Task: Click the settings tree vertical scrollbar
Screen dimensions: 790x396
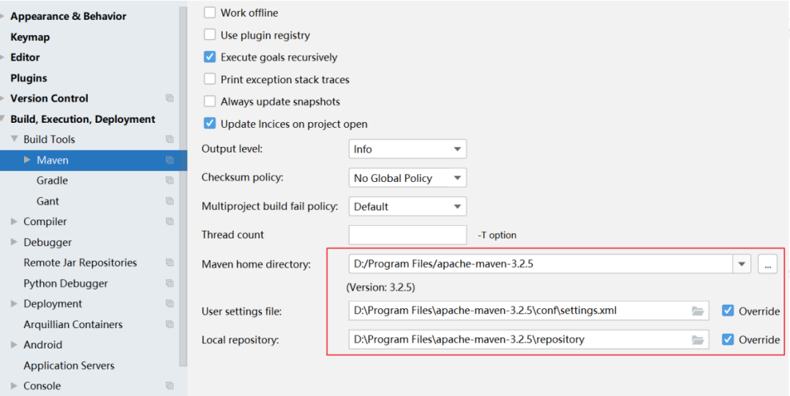Action: point(184,186)
